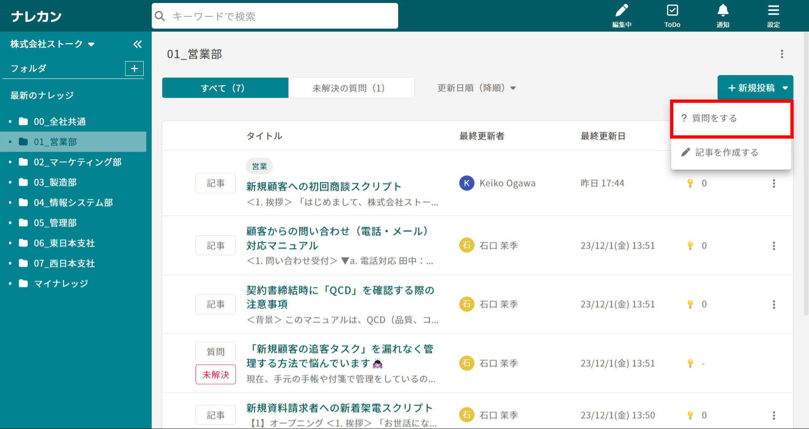Image resolution: width=809 pixels, height=429 pixels.
Task: Click the 最新のナレッジ sidebar link
Action: click(42, 96)
